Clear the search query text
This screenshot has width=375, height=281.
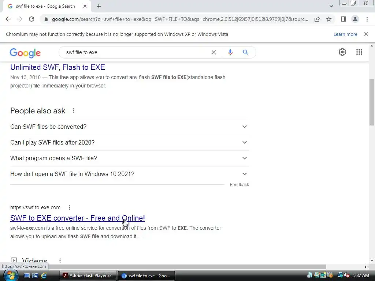pos(214,52)
